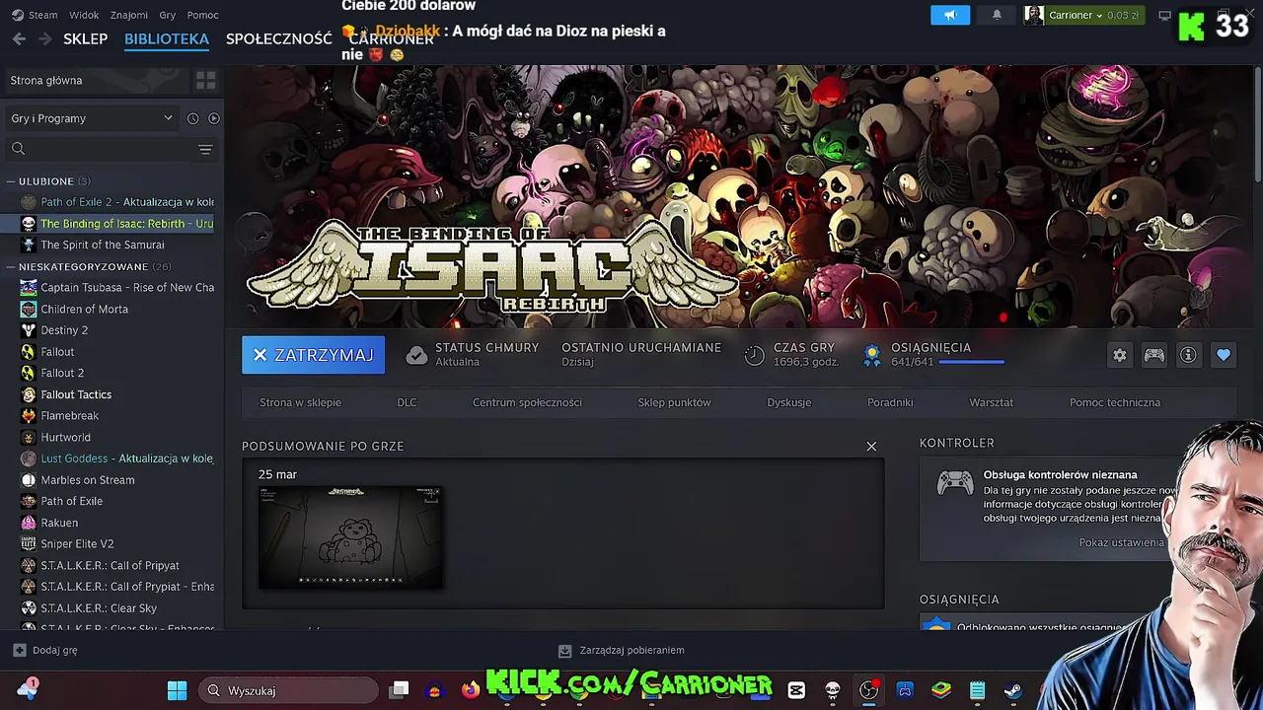The image size is (1263, 710).
Task: Open controller layout icon
Action: coord(1153,355)
